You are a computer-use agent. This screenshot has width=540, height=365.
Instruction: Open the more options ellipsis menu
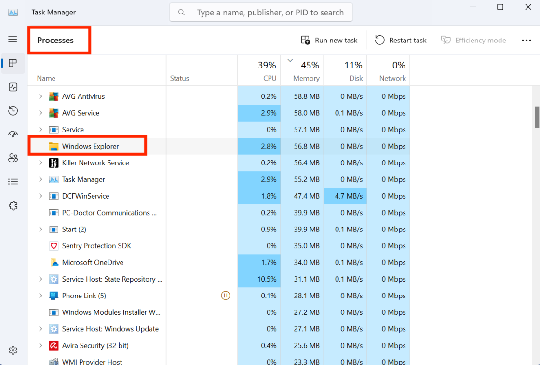pyautogui.click(x=526, y=41)
